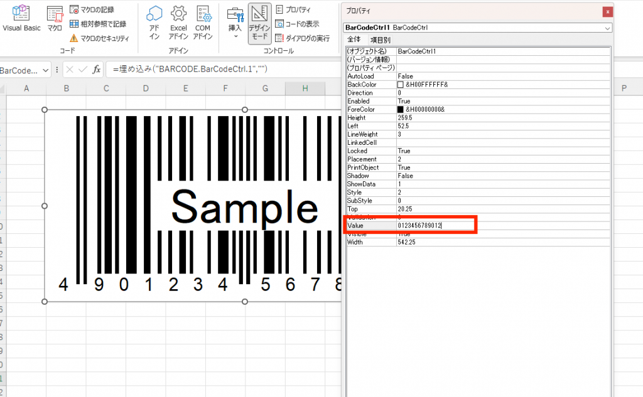Viewport: 643px width, 397px height.
Task: Click the 挿入 (Insert control) icon
Action: 235,19
